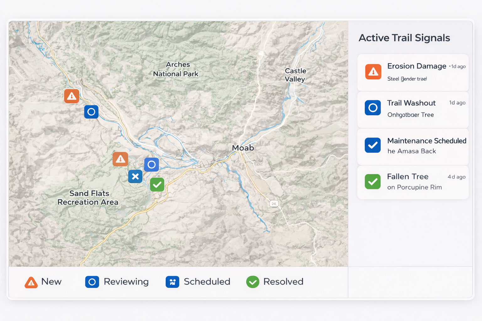Click the Erosion Damage orange warning icon

(x=373, y=72)
